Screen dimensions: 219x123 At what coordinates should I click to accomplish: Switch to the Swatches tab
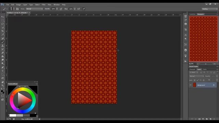pos(192,14)
